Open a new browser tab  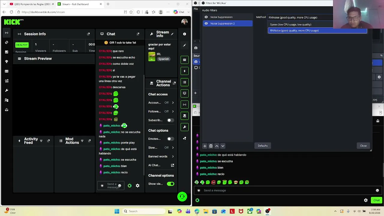(x=108, y=4)
